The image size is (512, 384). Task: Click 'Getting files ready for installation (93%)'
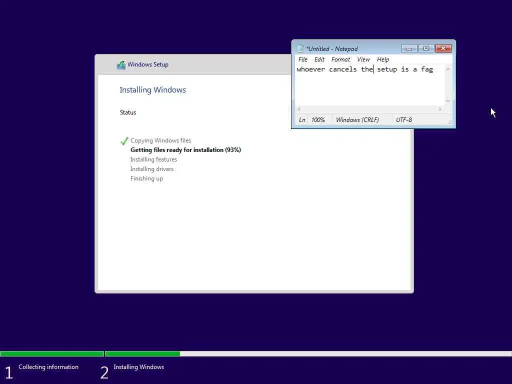[x=185, y=150]
